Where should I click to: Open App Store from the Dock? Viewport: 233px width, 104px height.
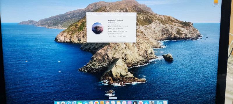pos(146,103)
